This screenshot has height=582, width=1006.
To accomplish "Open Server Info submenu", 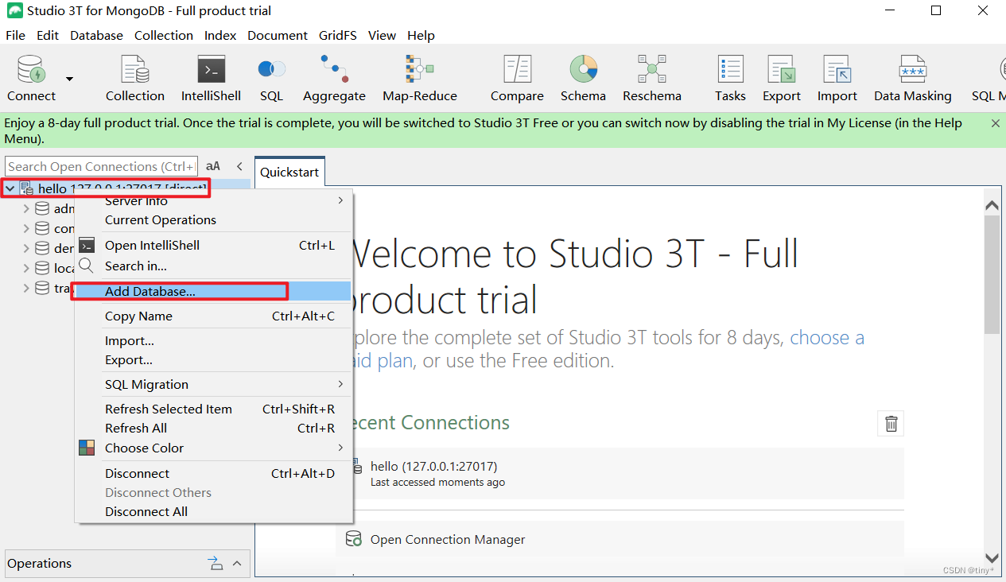I will click(x=213, y=200).
